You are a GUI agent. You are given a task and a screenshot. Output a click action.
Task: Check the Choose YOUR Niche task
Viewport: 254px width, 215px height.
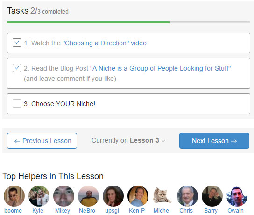[x=17, y=103]
